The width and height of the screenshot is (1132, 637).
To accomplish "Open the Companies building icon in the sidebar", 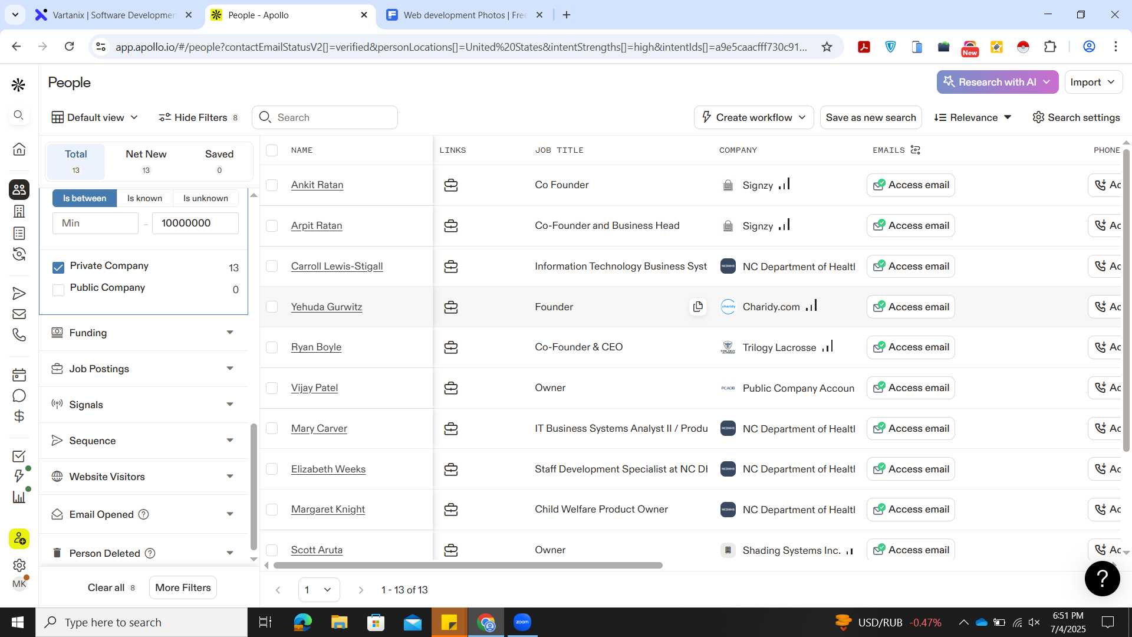I will click(x=19, y=211).
